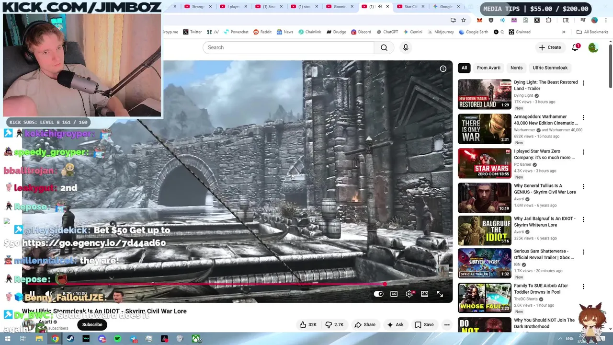Click the video info card icon
This screenshot has width=613, height=345.
tap(443, 69)
